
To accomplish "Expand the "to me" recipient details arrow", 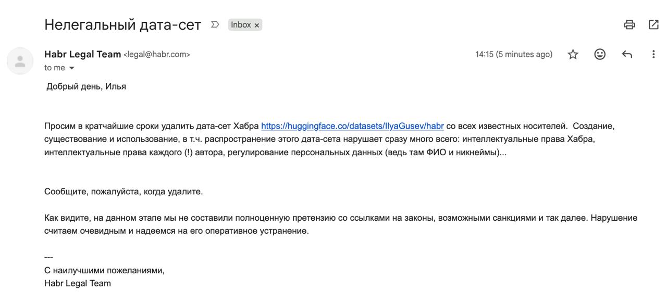I will [x=71, y=68].
